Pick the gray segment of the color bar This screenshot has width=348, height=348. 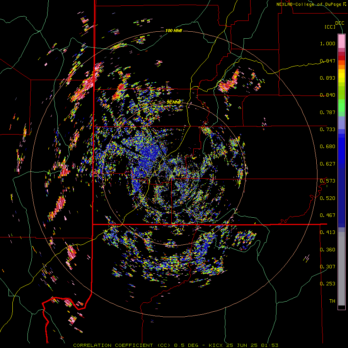[341, 269]
